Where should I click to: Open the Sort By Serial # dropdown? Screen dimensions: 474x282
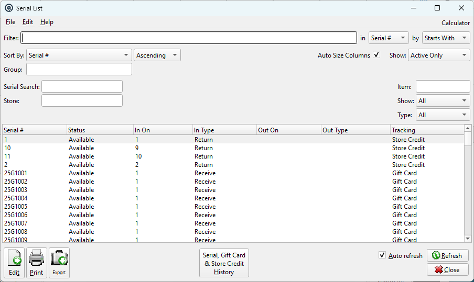pos(79,55)
